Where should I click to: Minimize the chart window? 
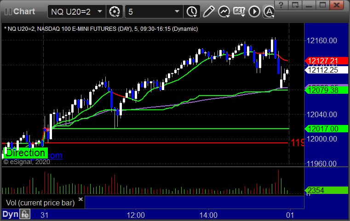[309, 5]
